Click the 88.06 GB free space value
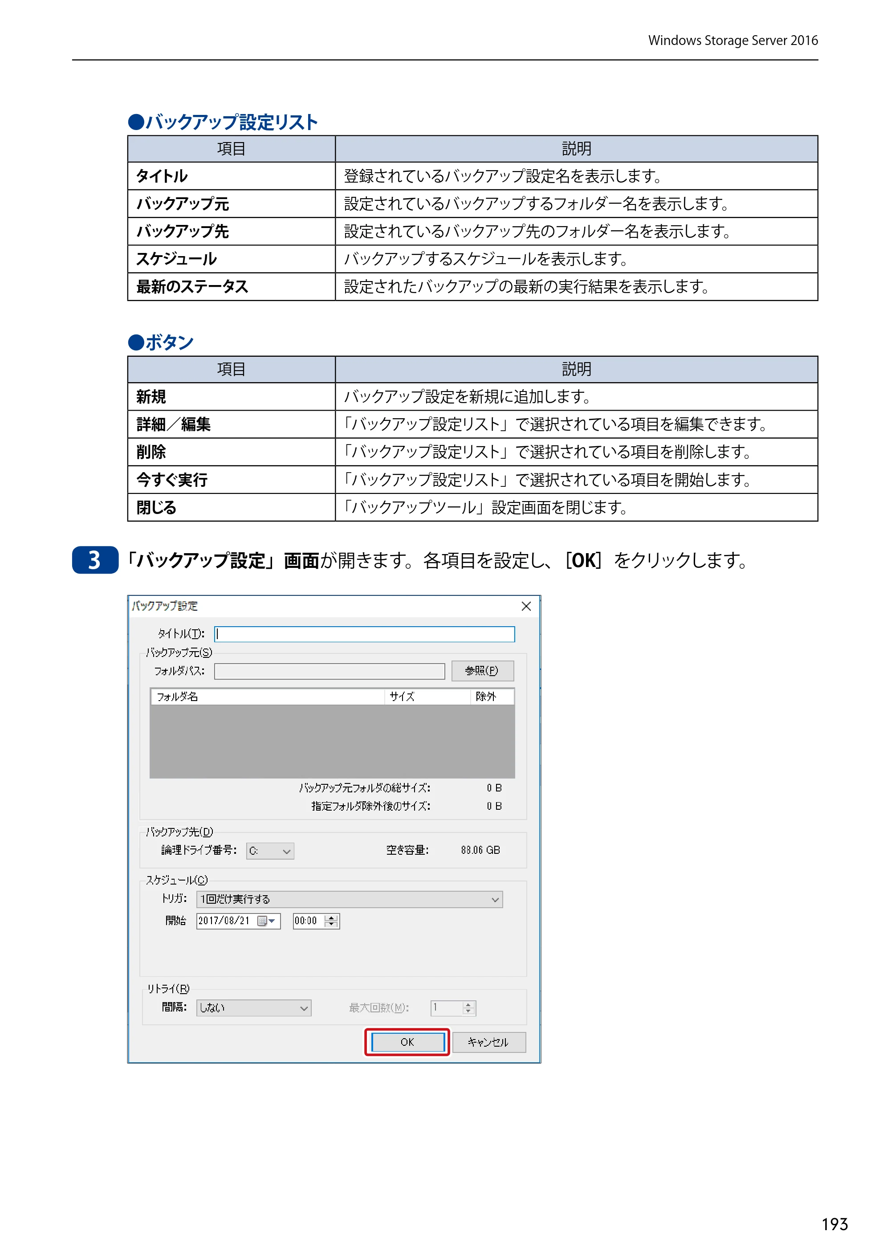 480,850
